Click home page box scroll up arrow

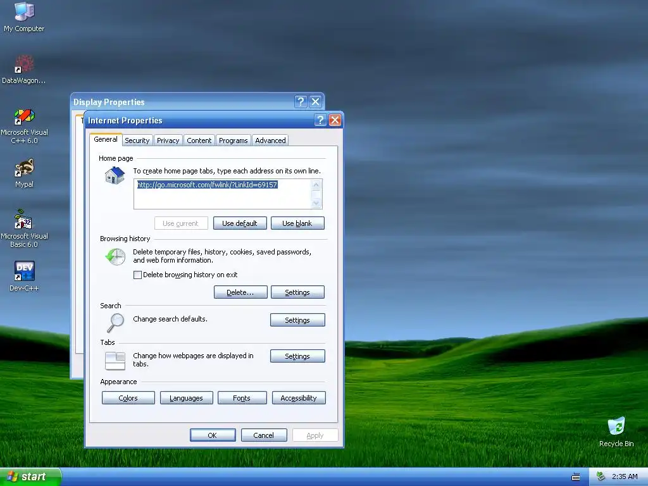point(316,185)
